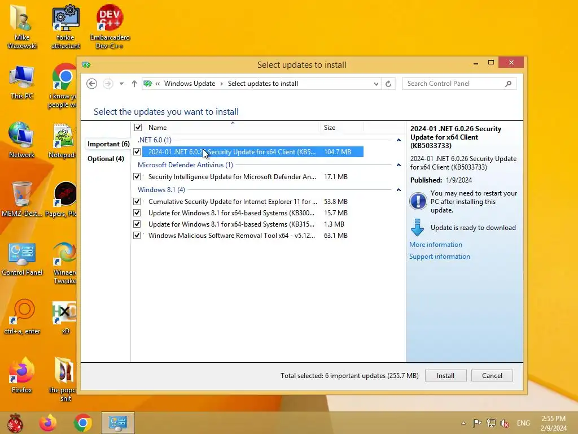Uncheck Security Intelligence Update for Defender checkbox

click(x=137, y=177)
